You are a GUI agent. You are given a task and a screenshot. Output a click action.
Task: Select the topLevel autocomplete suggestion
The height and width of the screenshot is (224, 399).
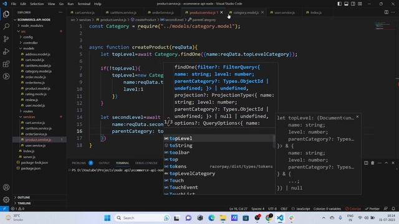point(219,138)
